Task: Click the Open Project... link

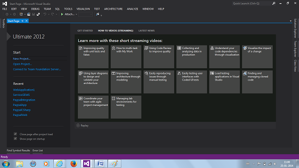Action: click(x=22, y=64)
